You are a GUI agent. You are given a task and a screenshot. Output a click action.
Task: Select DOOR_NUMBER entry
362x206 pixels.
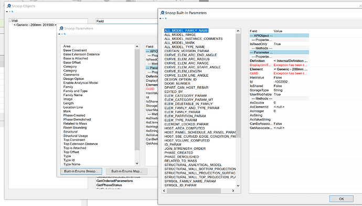point(177,84)
